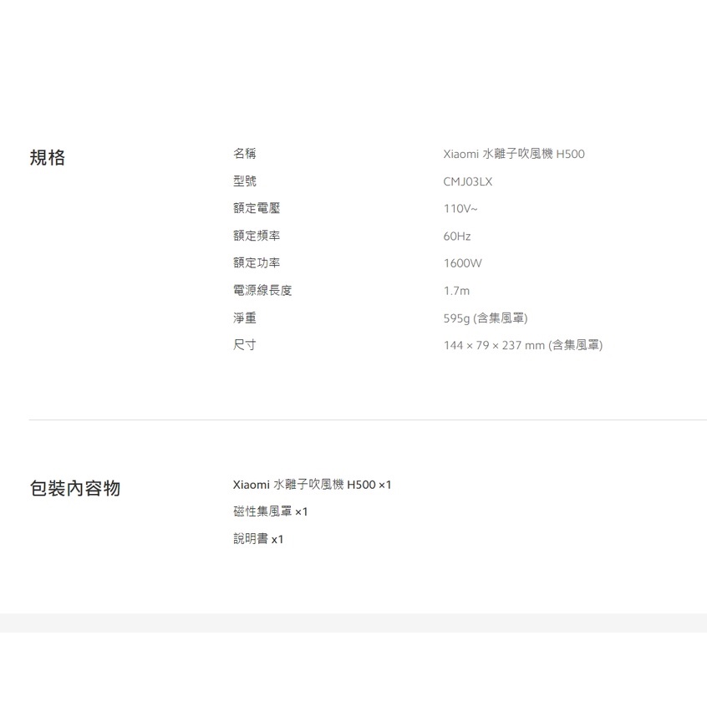Select the Xiaomi 水離子吹風機 H500 ×1 package item
This screenshot has height=707, width=707.
click(x=312, y=485)
